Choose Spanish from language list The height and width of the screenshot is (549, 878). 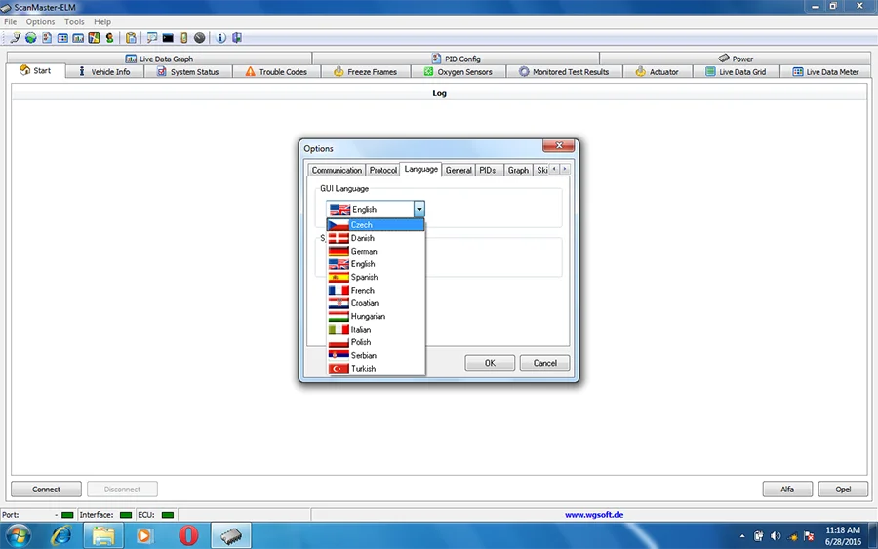tap(376, 277)
